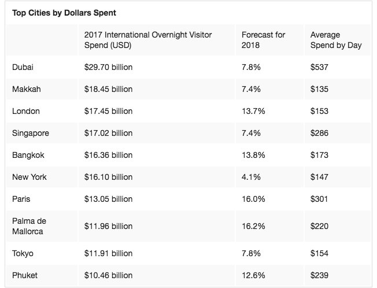Click the Palma de Mallorca cell
Viewport: 377px width, 288px height.
click(29, 226)
